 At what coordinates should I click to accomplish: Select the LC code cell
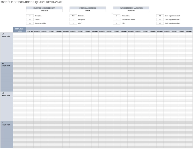(x=117, y=20)
